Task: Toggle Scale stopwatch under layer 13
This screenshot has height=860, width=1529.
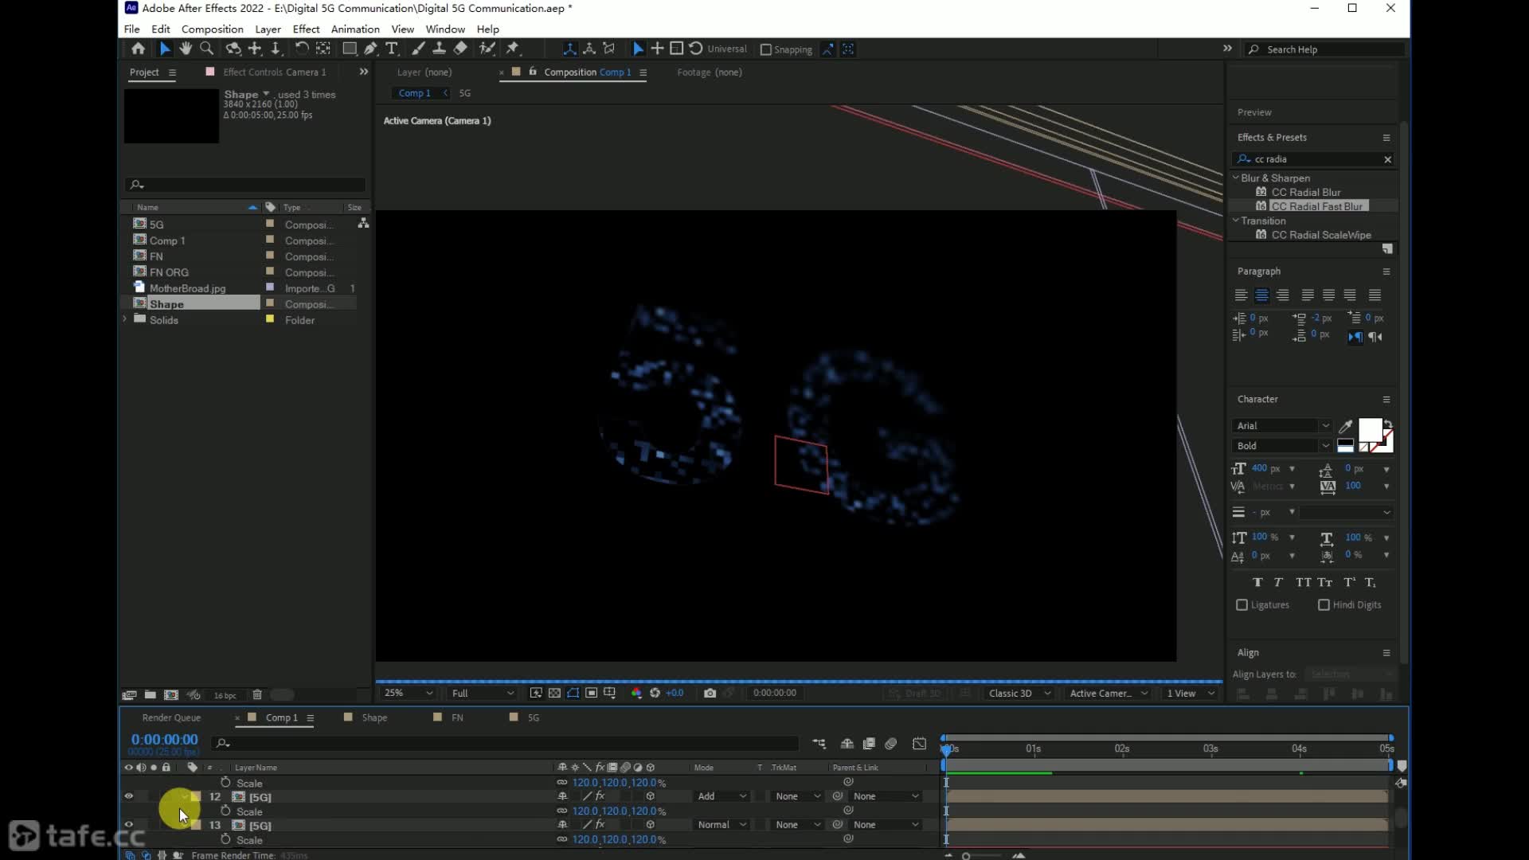Action: pyautogui.click(x=225, y=839)
